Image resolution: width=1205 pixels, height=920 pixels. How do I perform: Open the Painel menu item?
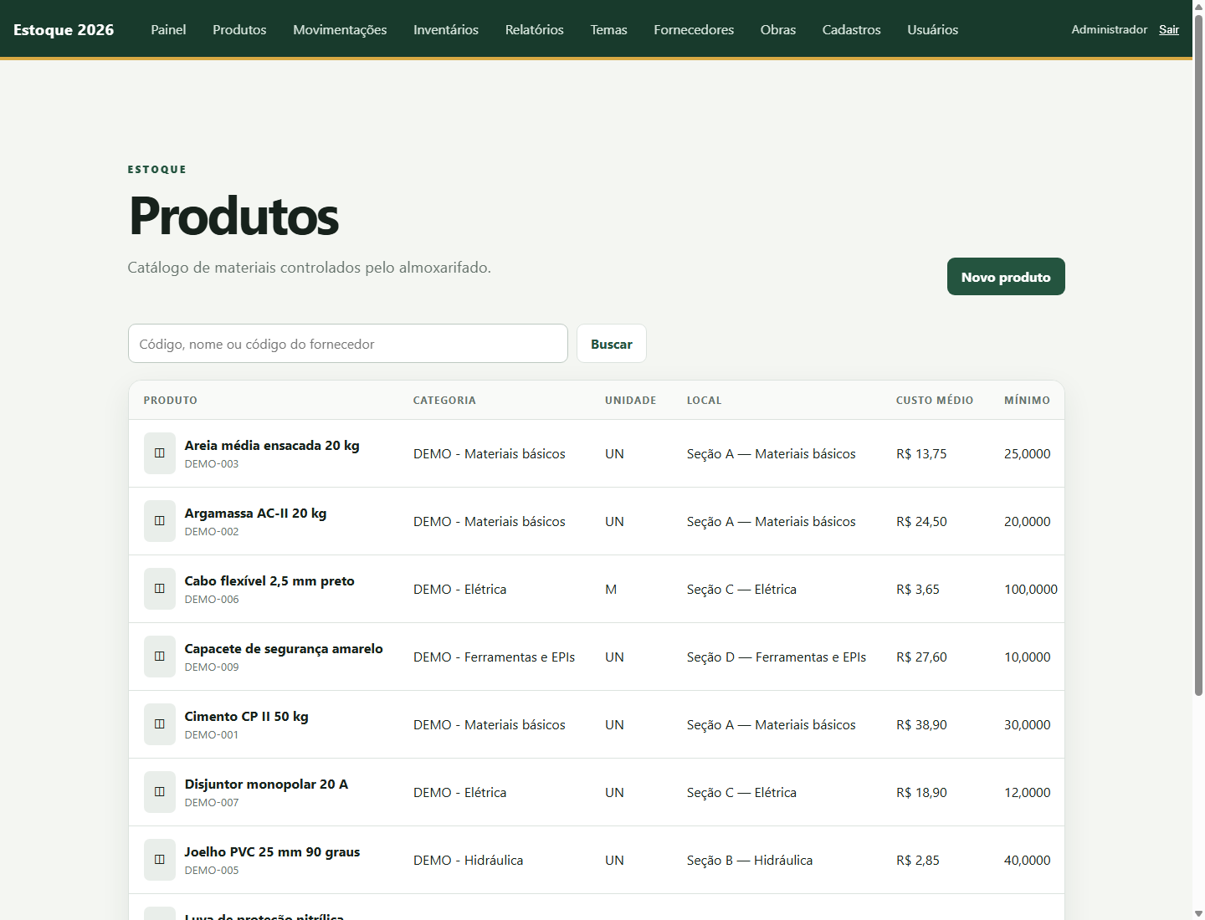pyautogui.click(x=168, y=29)
